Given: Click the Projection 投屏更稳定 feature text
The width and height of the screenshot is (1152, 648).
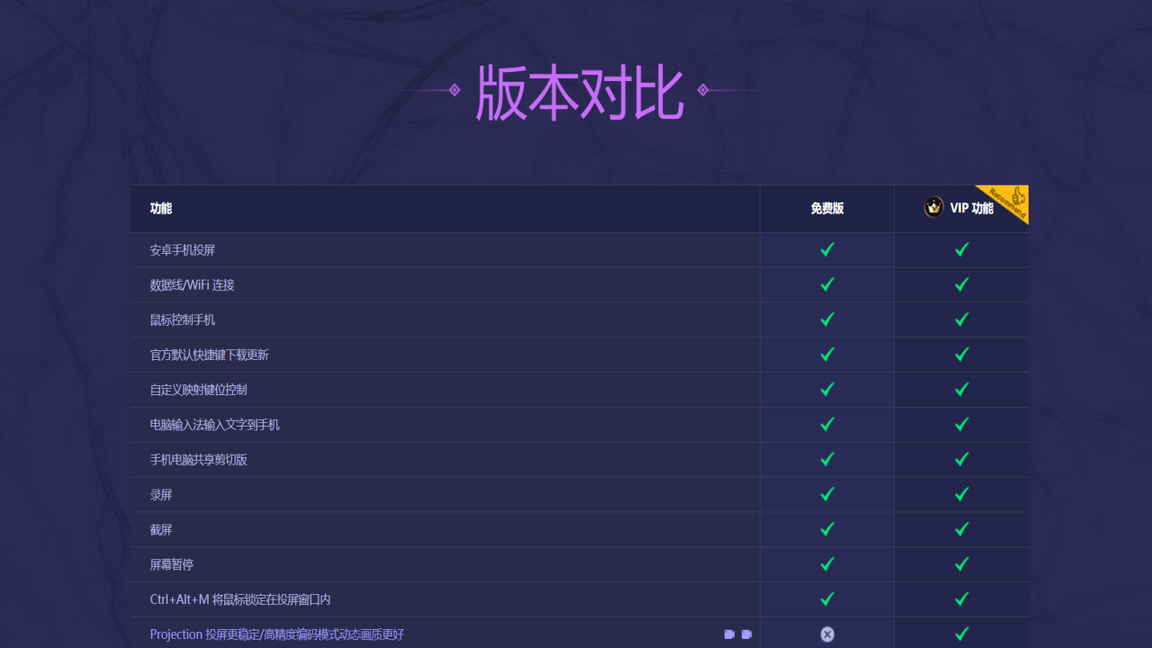Looking at the screenshot, I should [276, 634].
